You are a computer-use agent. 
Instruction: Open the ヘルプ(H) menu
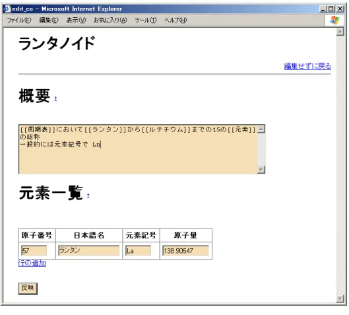point(175,20)
